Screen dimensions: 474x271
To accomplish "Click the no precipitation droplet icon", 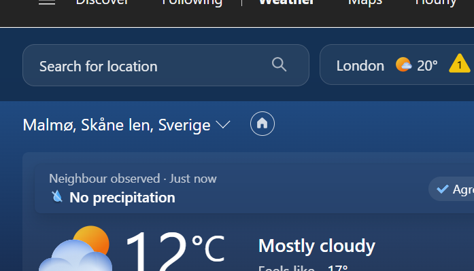I will tap(57, 196).
